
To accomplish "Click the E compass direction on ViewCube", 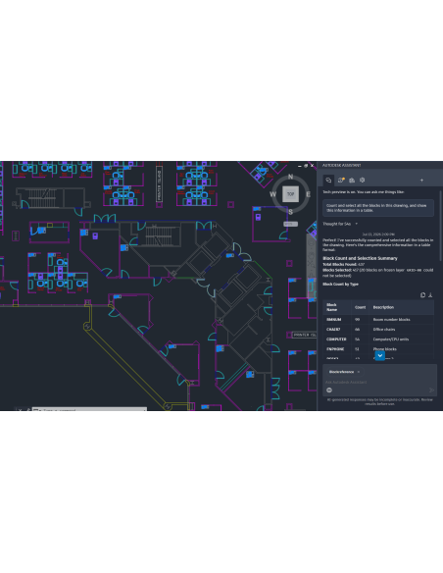I will [x=308, y=194].
